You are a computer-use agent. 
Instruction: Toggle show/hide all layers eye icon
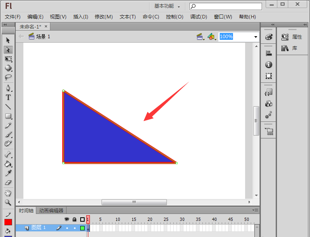(67, 219)
